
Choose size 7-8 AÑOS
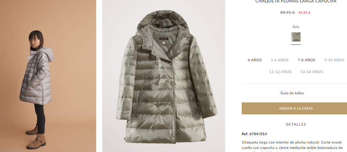click(x=306, y=60)
